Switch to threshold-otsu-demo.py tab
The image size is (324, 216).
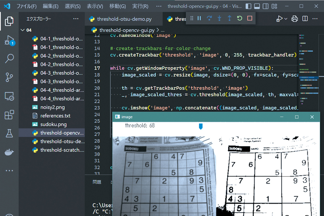tap(120, 19)
